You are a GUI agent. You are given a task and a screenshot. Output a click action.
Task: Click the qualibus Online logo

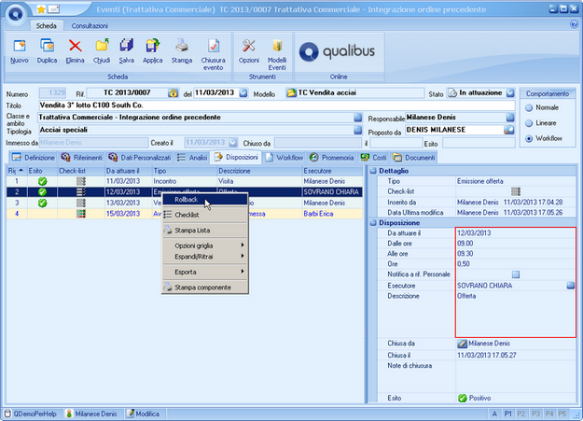pos(338,51)
